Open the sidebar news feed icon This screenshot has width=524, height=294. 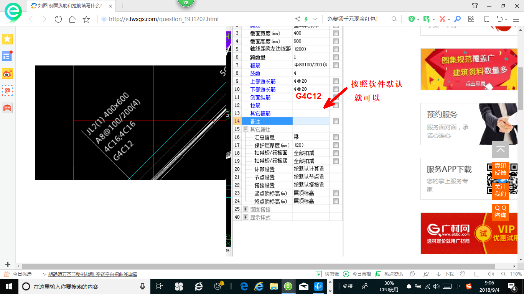click(7, 56)
